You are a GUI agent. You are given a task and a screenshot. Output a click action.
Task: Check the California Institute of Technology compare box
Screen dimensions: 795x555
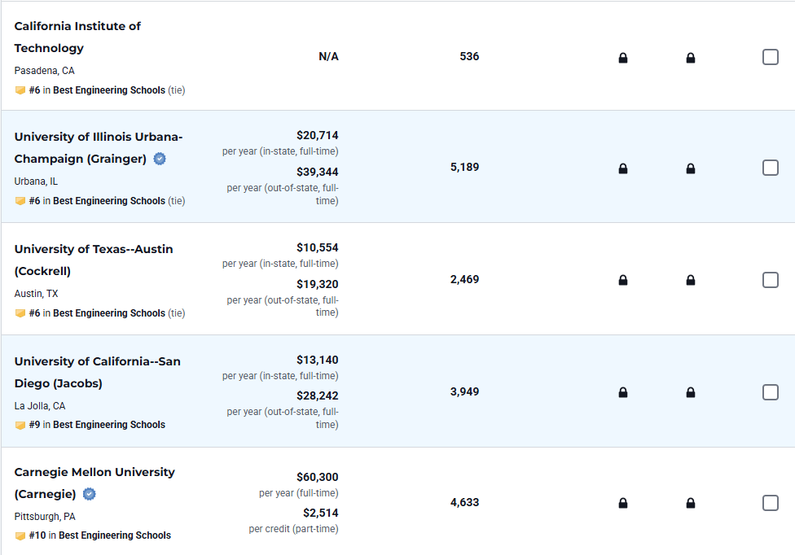pyautogui.click(x=770, y=57)
